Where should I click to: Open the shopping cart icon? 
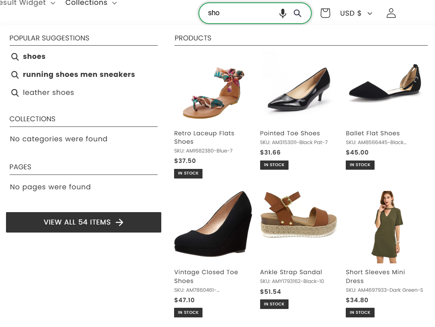tap(325, 13)
